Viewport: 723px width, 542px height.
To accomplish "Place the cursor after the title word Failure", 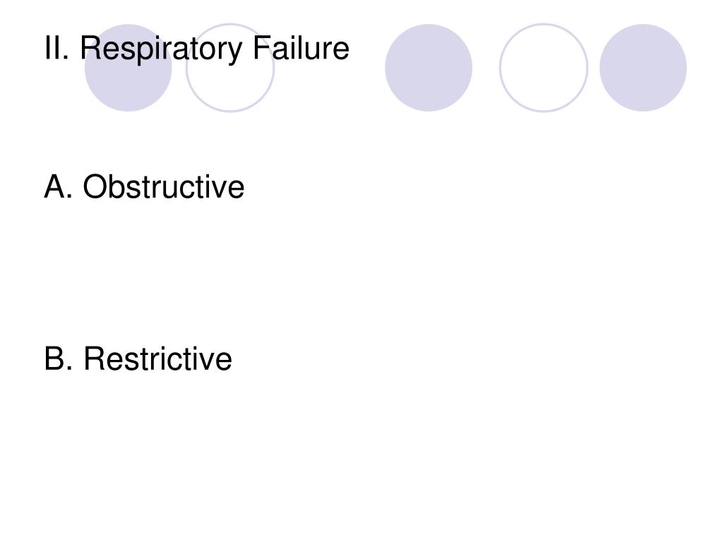I will click(350, 48).
